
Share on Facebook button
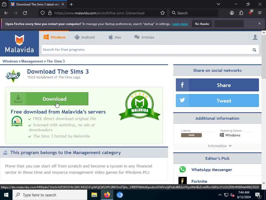click(217, 85)
